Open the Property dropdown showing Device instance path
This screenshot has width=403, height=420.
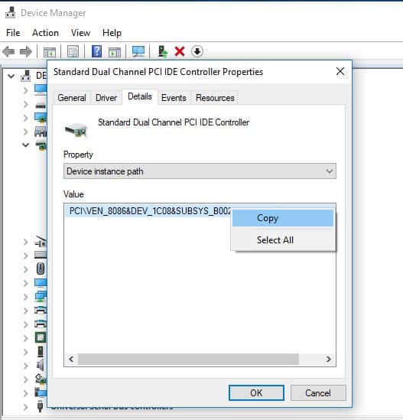coord(200,171)
